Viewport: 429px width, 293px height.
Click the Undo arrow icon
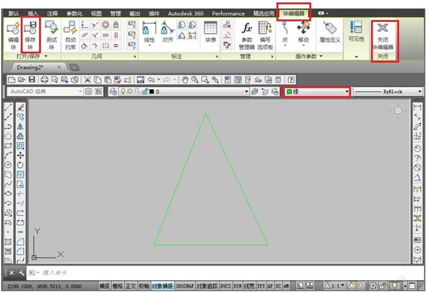151,80
